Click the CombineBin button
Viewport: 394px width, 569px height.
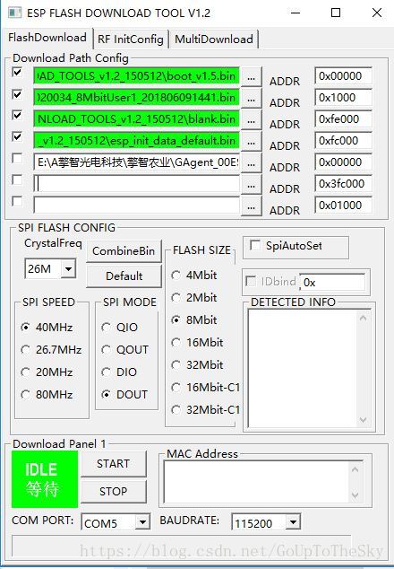click(x=124, y=250)
